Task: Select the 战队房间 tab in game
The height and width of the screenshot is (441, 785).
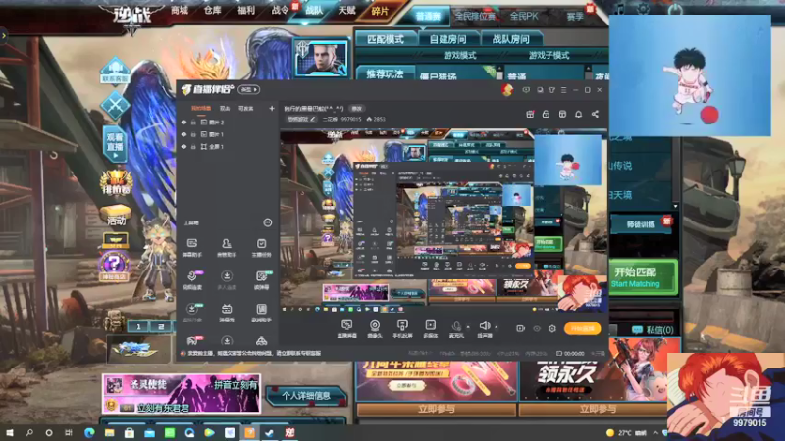Action: pos(510,39)
